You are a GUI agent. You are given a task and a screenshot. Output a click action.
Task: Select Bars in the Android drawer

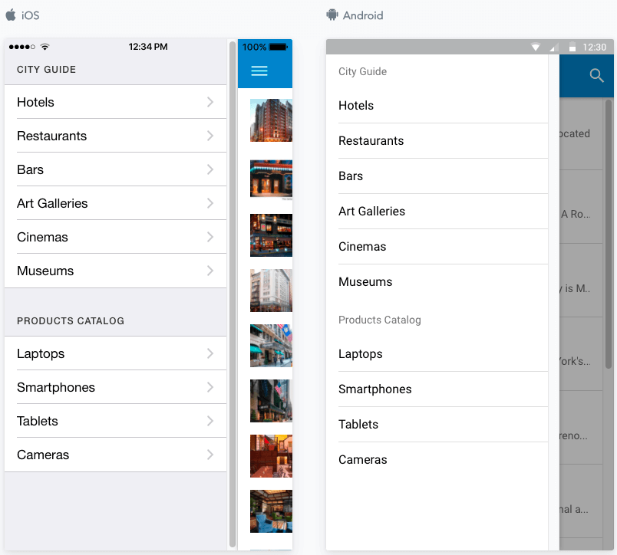[x=437, y=176]
